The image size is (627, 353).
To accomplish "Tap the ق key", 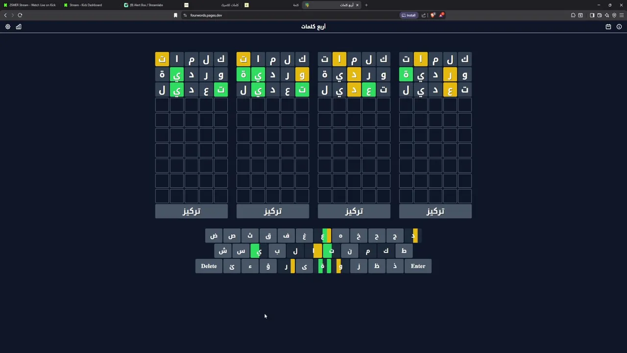I will (268, 236).
